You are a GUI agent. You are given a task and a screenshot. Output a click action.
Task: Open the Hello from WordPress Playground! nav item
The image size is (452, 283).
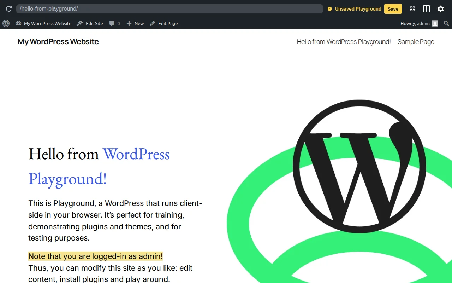click(x=344, y=42)
